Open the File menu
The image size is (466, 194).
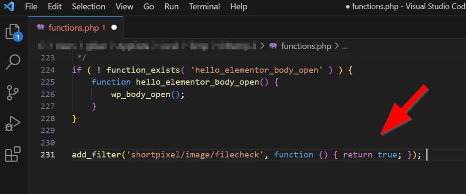(31, 7)
